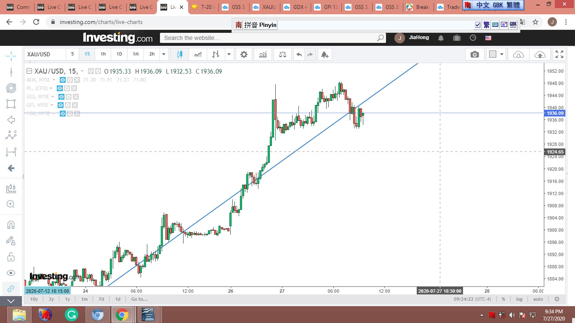Viewport: 575px width, 323px height.
Task: Toggle log scale on price axis
Action: [519, 299]
